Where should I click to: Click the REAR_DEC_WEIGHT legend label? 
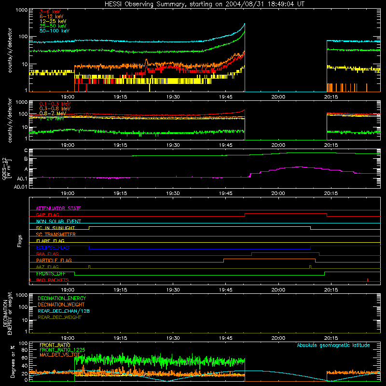(59, 317)
